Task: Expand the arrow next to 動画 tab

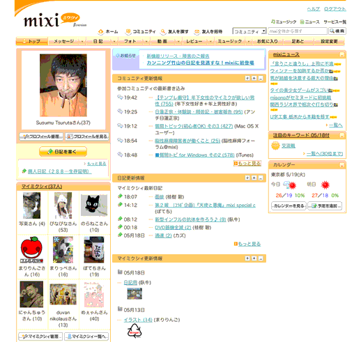Action: click(x=178, y=41)
